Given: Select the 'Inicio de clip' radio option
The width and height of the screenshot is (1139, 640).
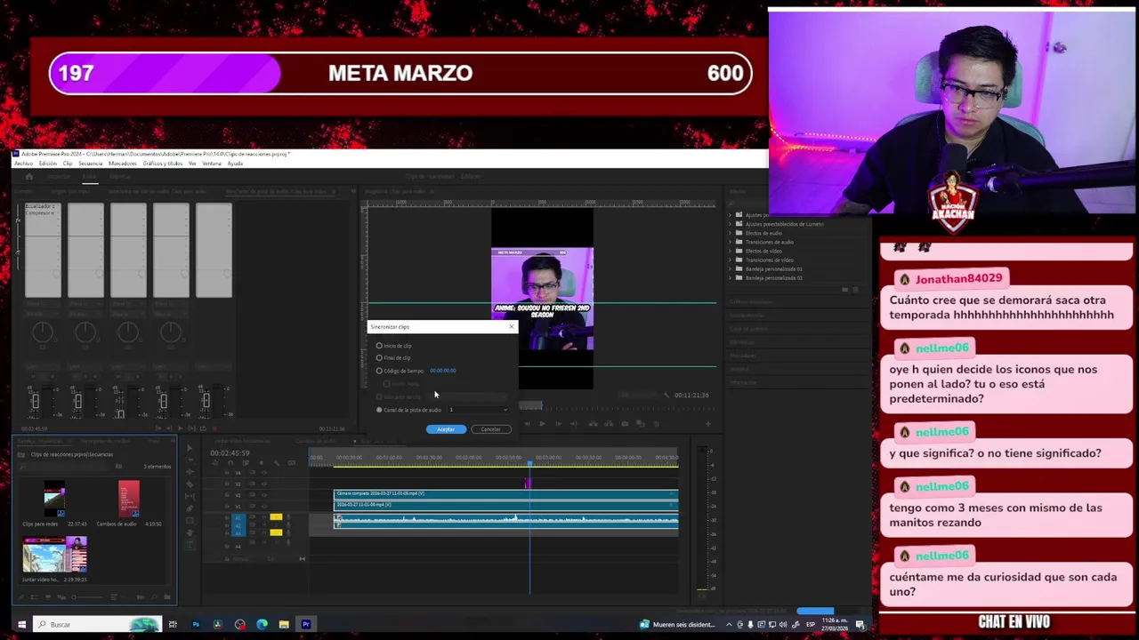Looking at the screenshot, I should coord(379,346).
